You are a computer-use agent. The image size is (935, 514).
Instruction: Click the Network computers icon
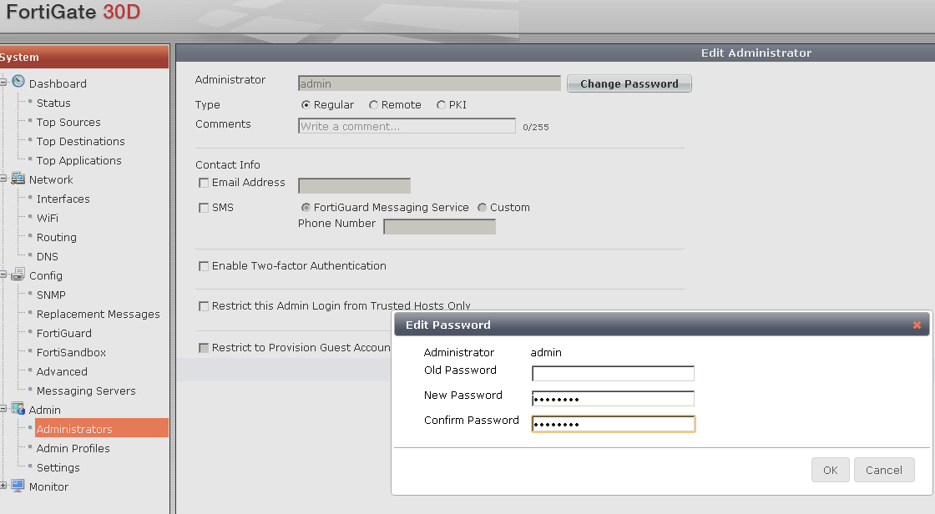pyautogui.click(x=18, y=179)
